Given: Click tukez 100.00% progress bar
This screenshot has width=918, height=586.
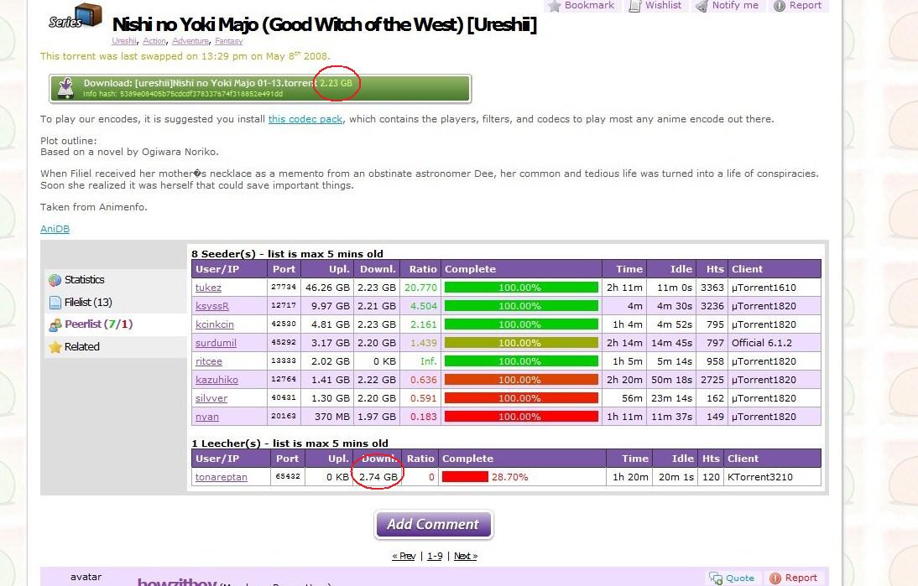Looking at the screenshot, I should pyautogui.click(x=521, y=288).
